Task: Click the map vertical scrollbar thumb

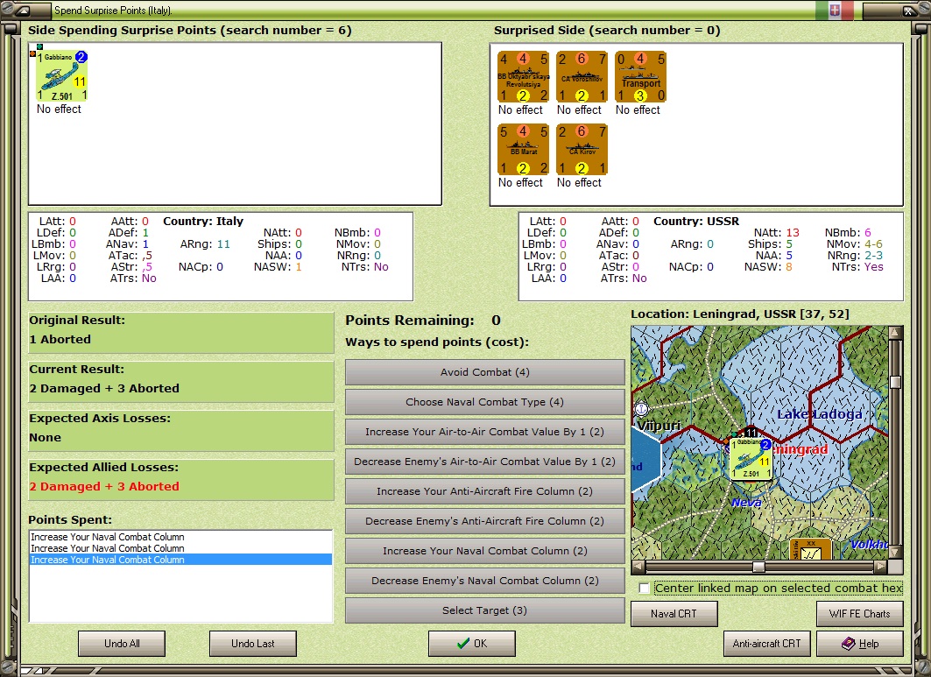Action: [x=895, y=382]
